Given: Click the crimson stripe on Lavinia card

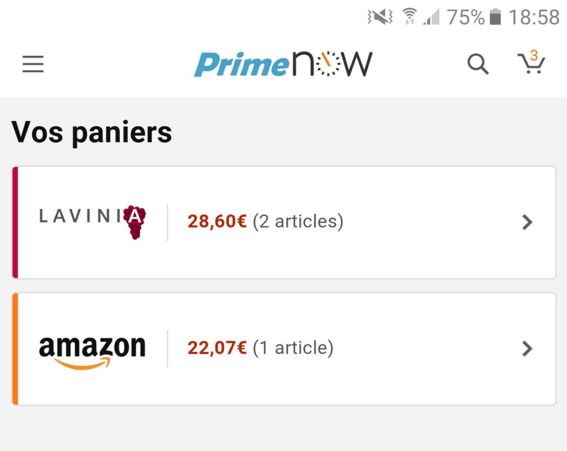Looking at the screenshot, I should (x=16, y=222).
